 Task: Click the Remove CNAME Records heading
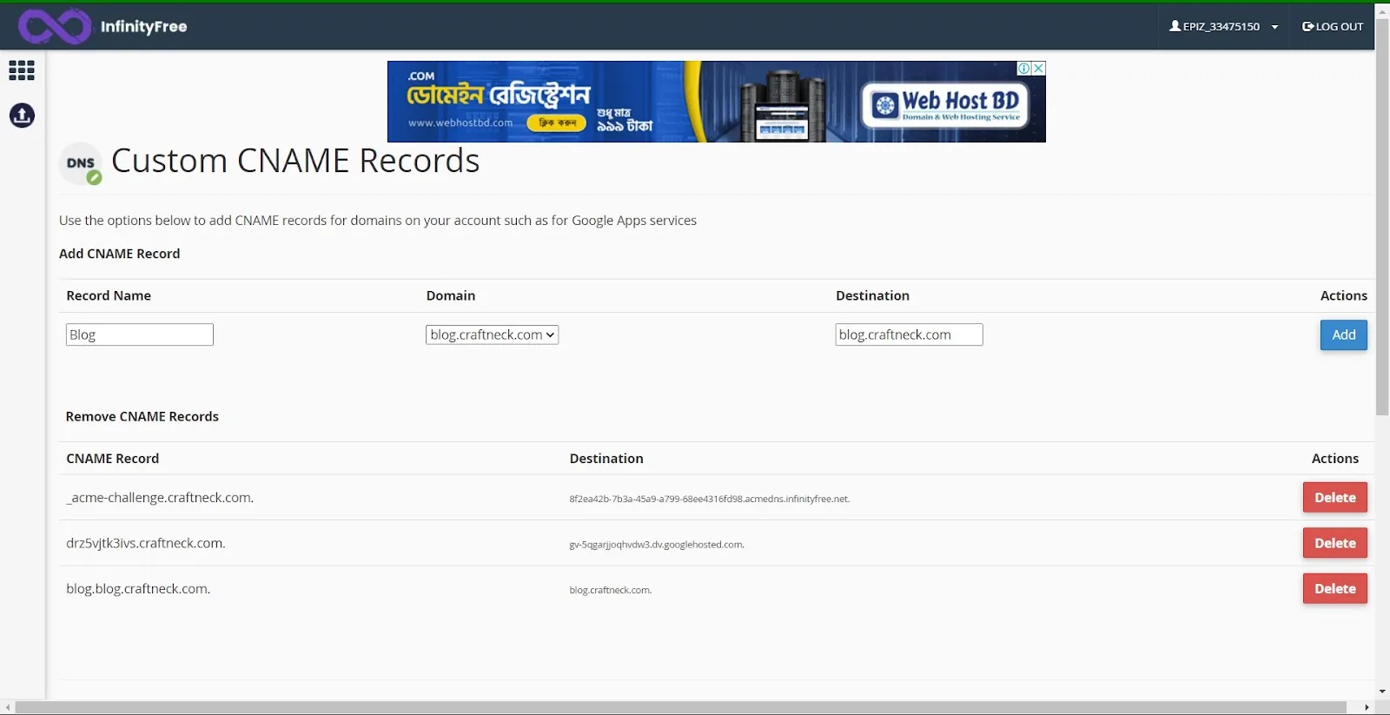point(142,417)
